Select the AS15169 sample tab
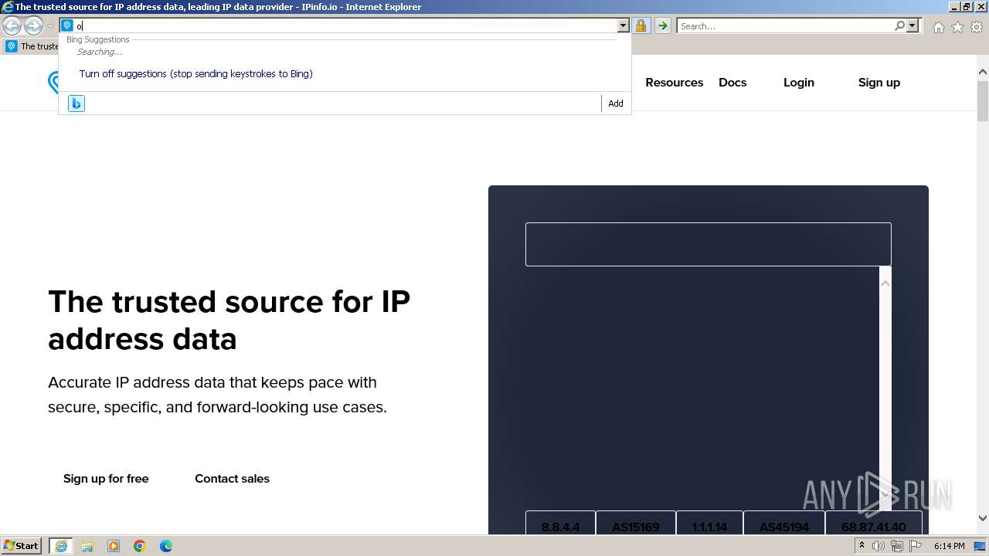This screenshot has height=556, width=989. tap(635, 527)
